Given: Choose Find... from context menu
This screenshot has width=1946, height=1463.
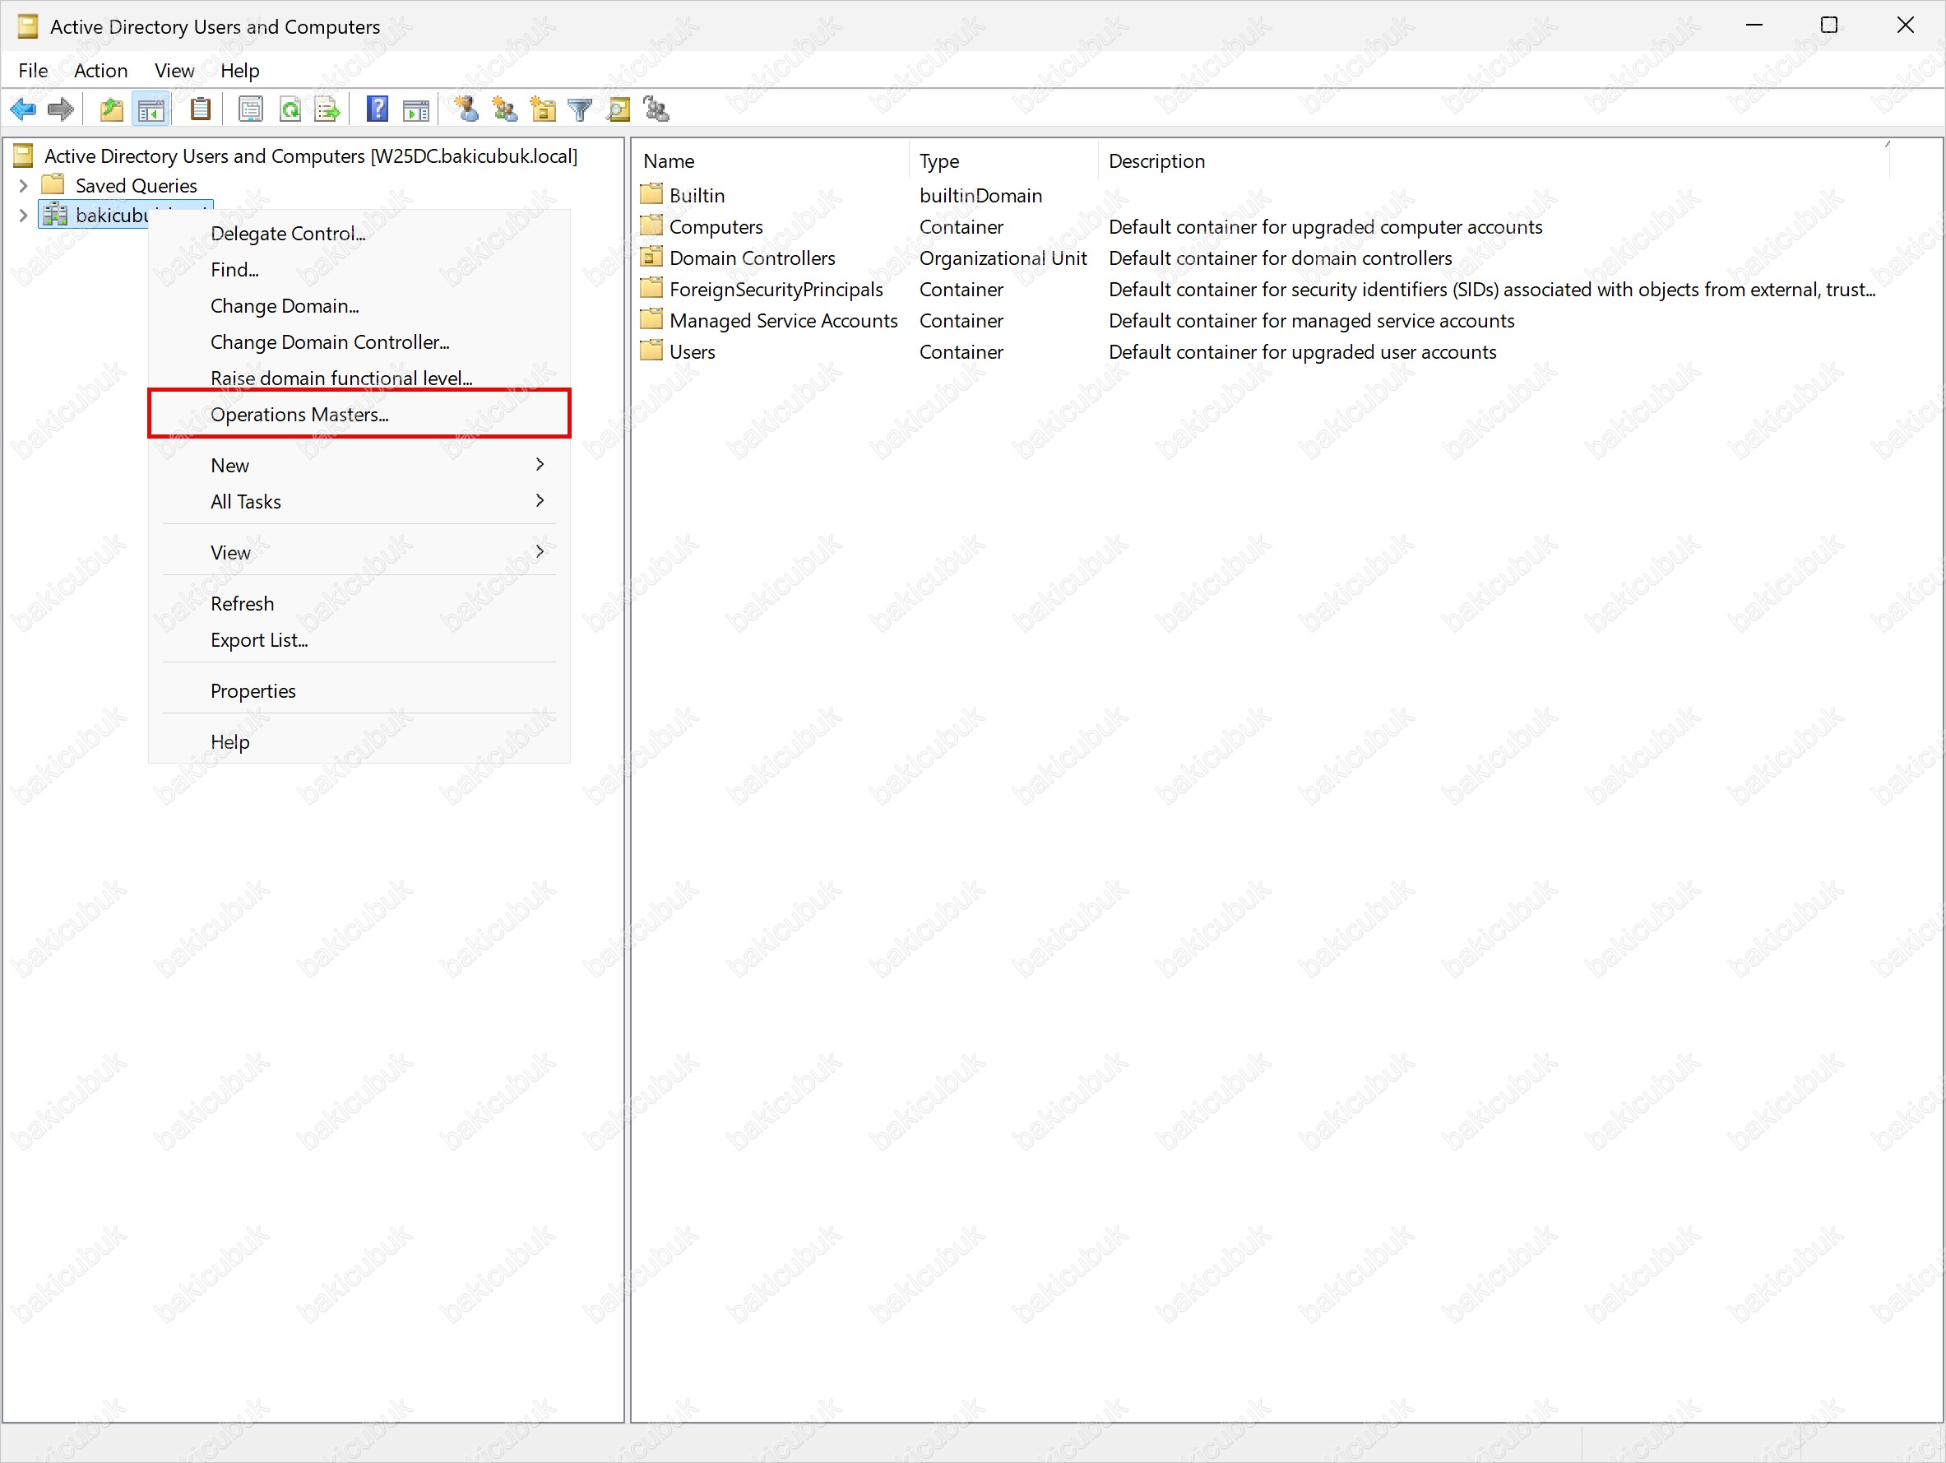Looking at the screenshot, I should coord(359,269).
